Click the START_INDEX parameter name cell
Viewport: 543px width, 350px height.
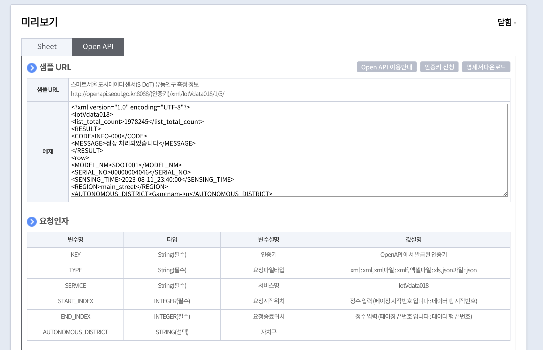[x=75, y=301]
